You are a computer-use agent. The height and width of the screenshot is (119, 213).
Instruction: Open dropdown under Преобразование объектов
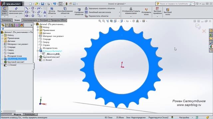pyautogui.click(x=65, y=17)
